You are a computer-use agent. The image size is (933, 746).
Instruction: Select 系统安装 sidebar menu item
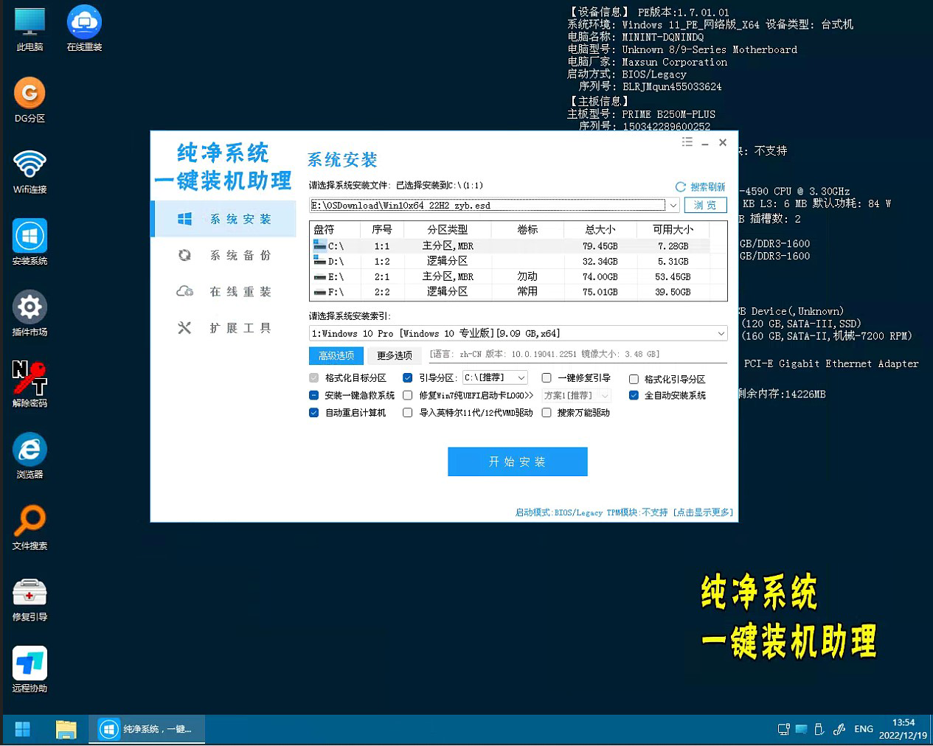pyautogui.click(x=223, y=219)
